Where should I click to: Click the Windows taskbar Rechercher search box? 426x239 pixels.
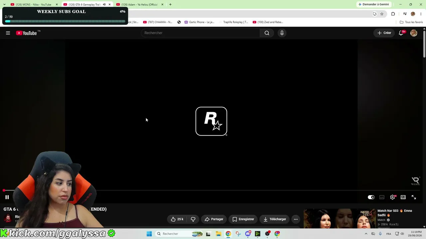coord(179,234)
